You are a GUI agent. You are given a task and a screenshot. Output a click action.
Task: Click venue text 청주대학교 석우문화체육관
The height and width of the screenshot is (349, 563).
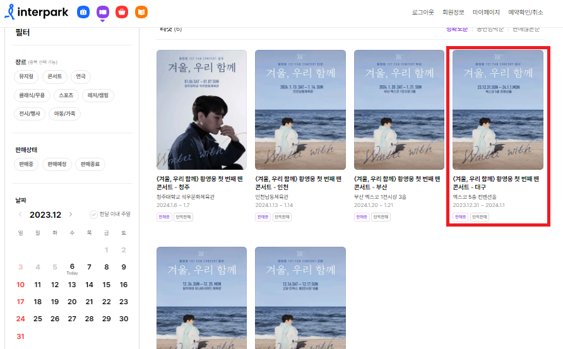point(186,197)
